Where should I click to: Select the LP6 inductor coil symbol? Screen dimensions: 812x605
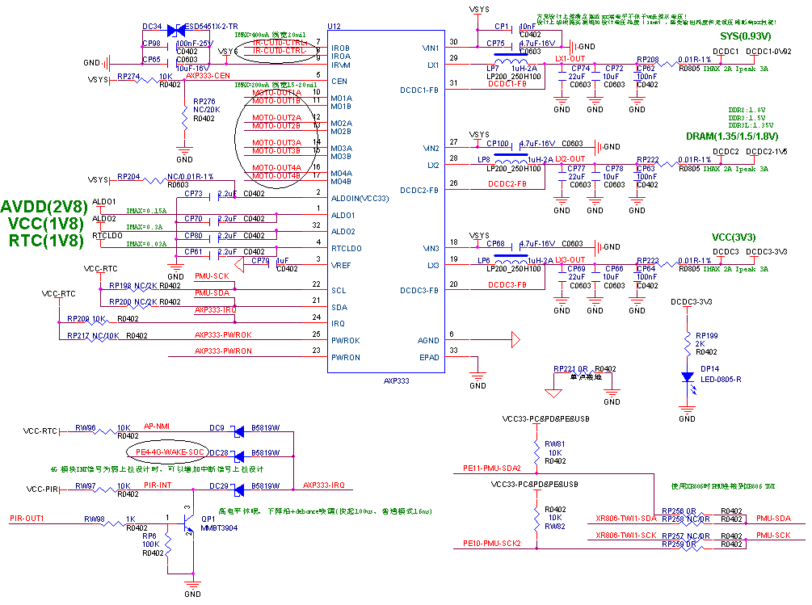coord(508,259)
